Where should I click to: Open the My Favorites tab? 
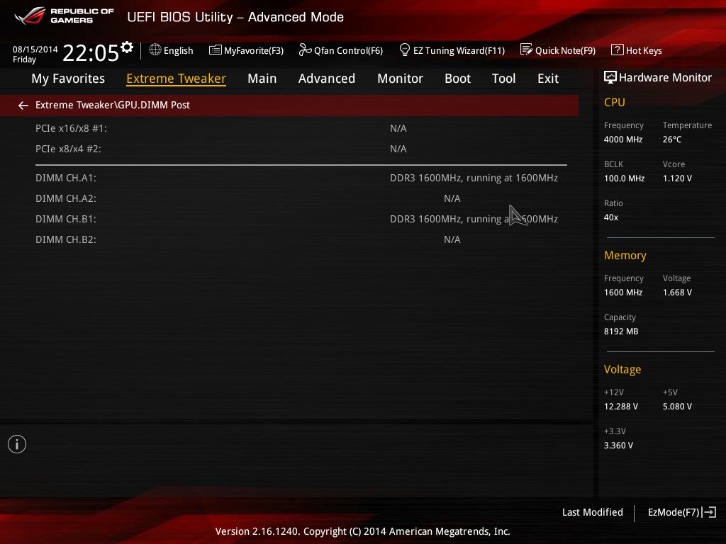(x=68, y=79)
